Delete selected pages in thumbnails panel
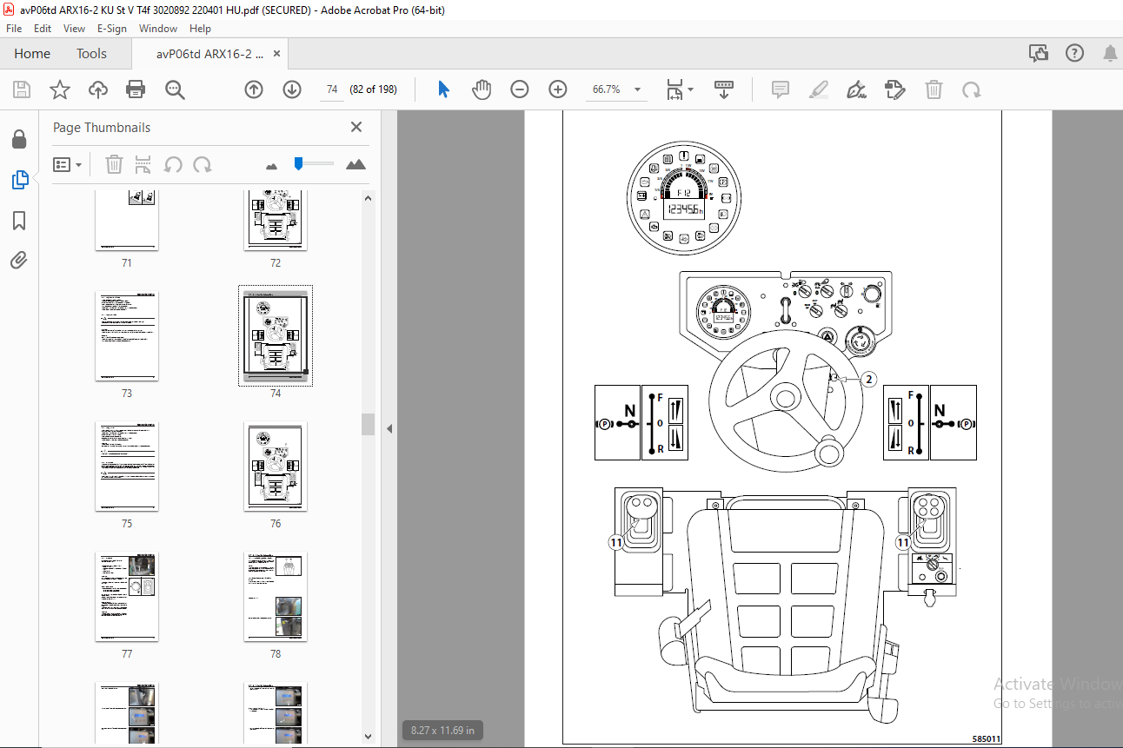The width and height of the screenshot is (1123, 748). coord(115,164)
